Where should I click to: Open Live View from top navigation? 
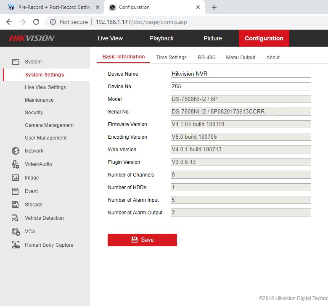[x=110, y=38]
